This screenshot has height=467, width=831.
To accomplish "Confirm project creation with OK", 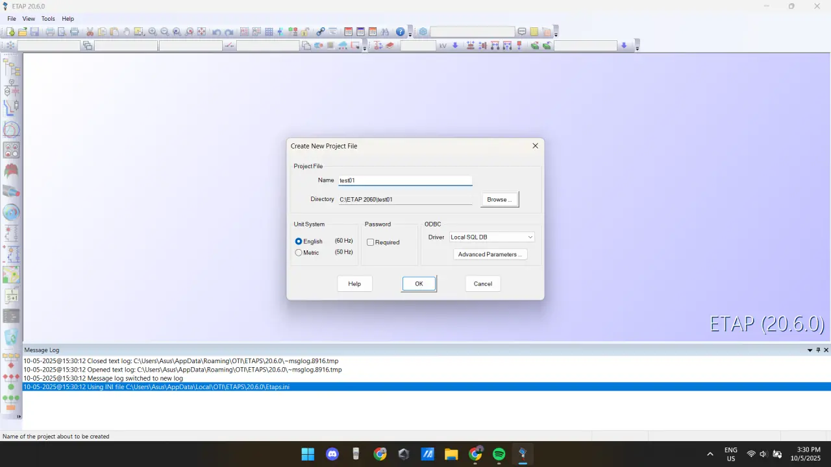I will click(419, 283).
